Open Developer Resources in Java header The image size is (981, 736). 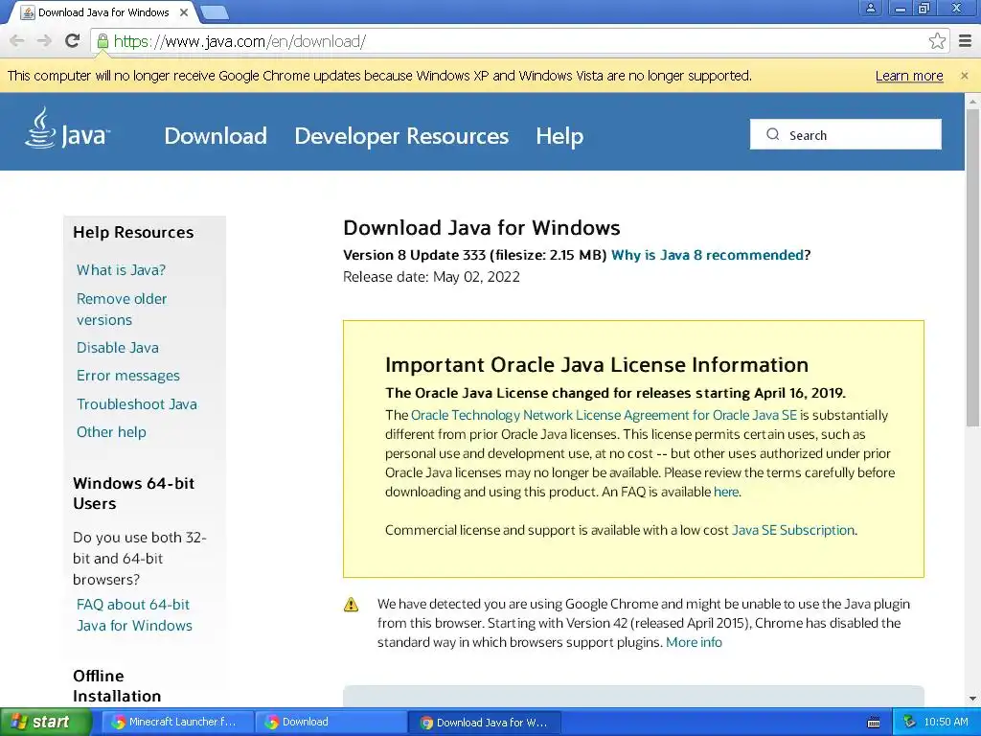(x=401, y=136)
